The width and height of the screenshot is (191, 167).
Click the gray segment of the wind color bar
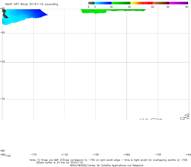point(91,3)
